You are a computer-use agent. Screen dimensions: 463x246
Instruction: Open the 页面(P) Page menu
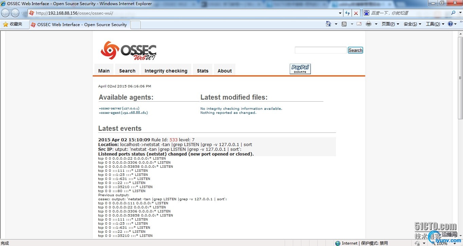tap(390, 24)
